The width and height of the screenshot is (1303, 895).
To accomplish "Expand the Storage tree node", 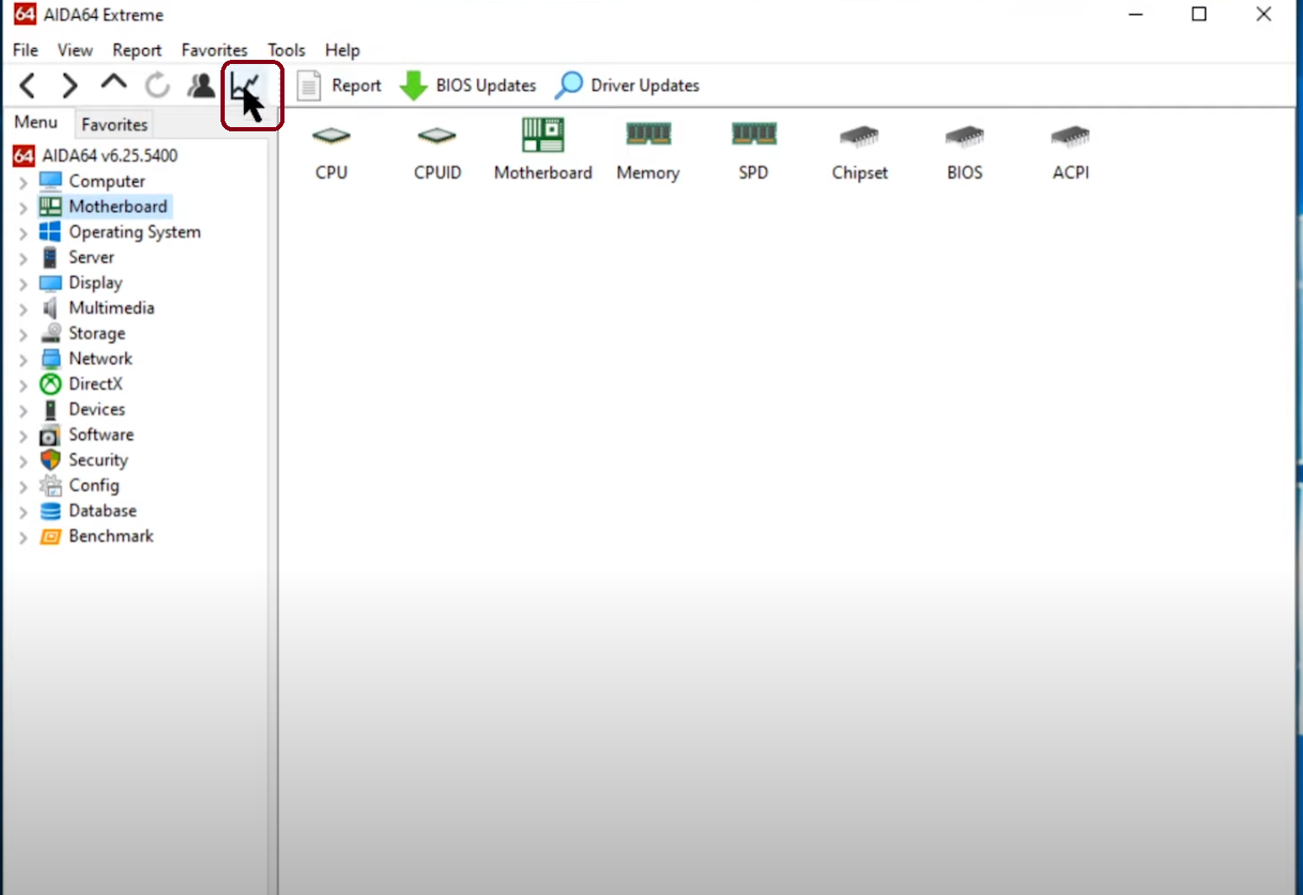I will 23,334.
